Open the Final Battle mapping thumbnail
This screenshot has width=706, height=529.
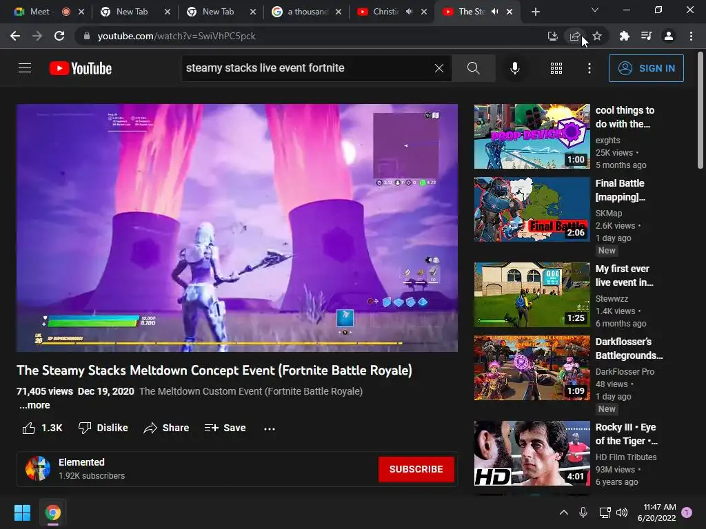click(532, 209)
